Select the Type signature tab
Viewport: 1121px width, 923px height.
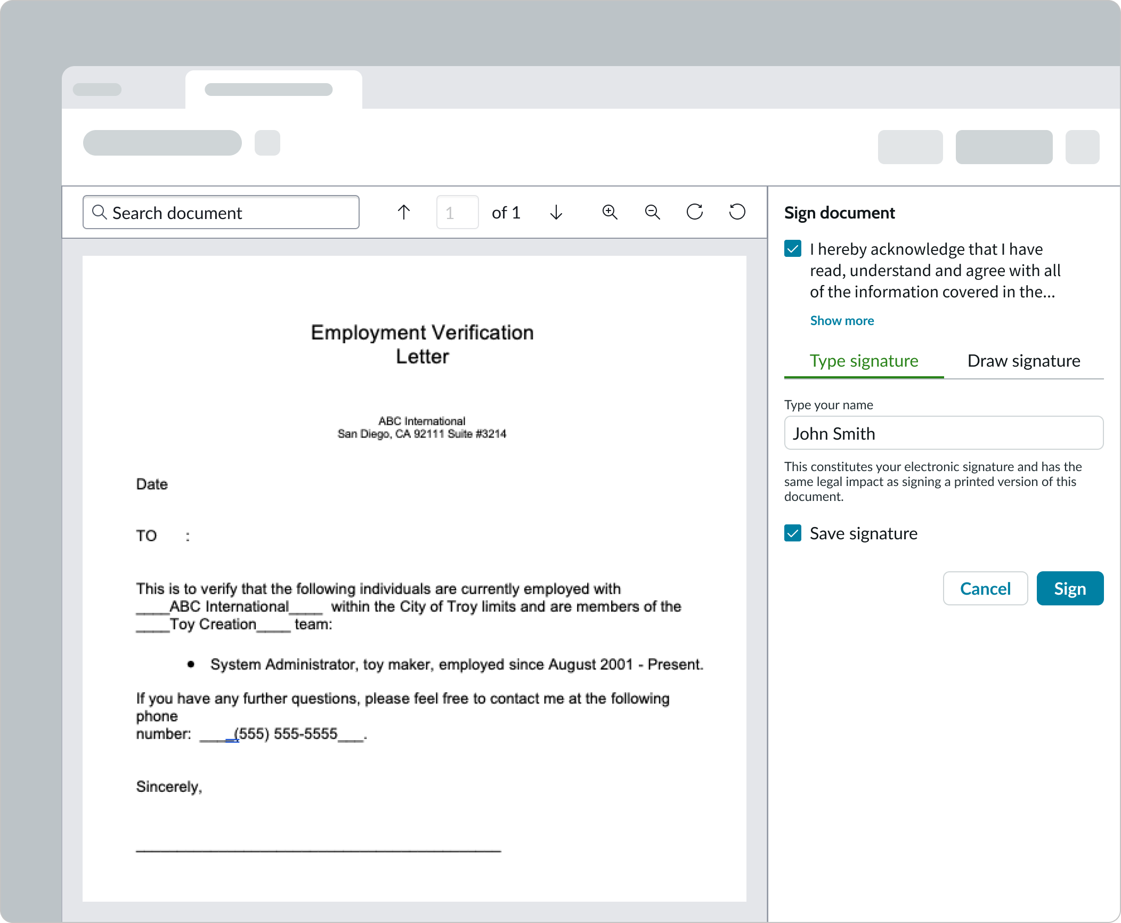[x=864, y=361]
